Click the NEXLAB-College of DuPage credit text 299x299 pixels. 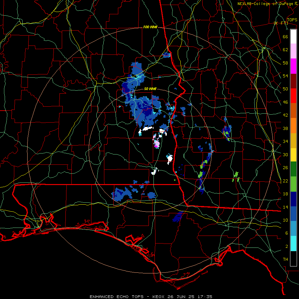coord(265,4)
